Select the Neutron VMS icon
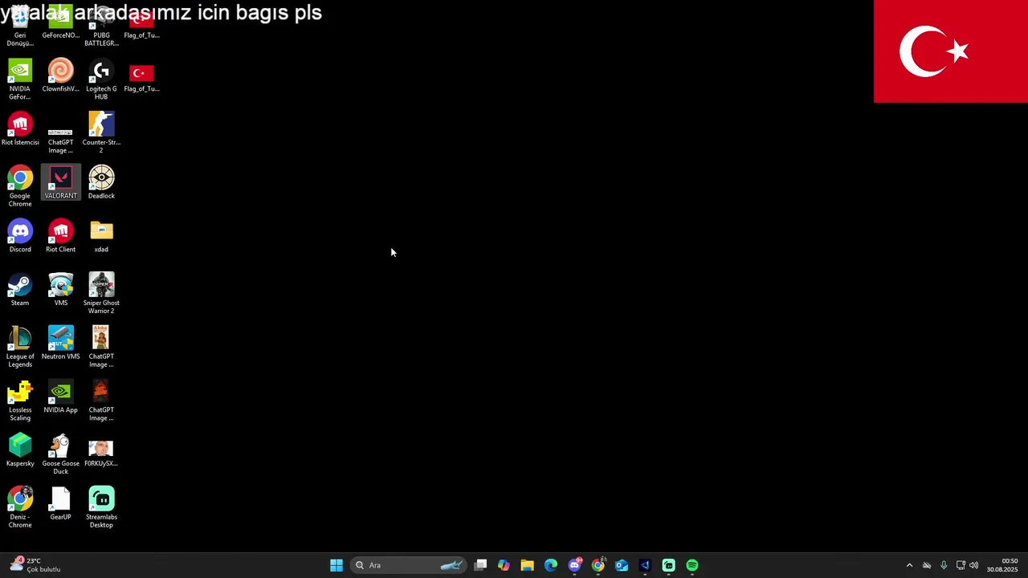 coord(60,344)
